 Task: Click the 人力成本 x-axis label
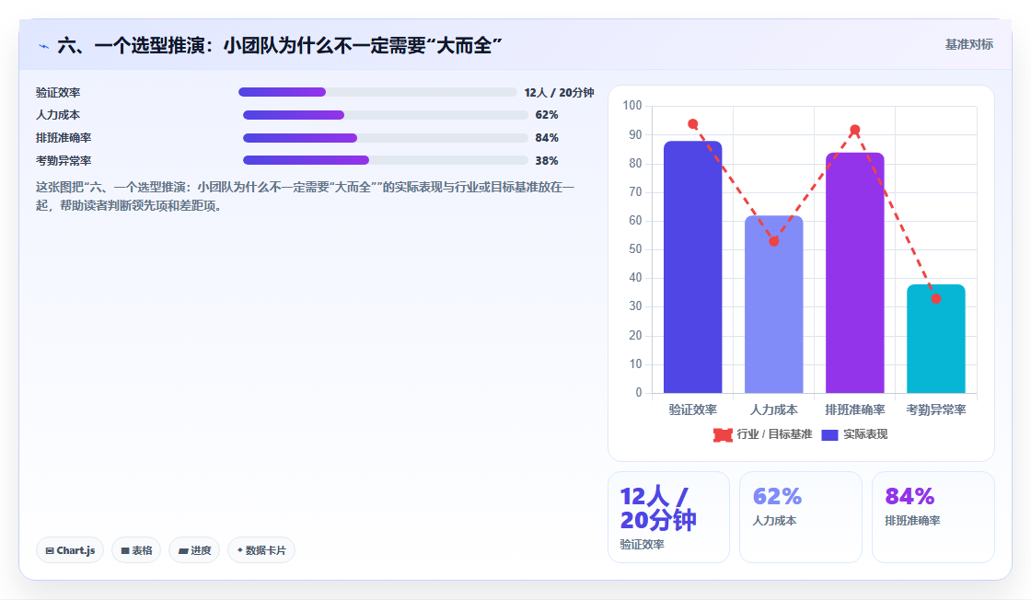[774, 410]
